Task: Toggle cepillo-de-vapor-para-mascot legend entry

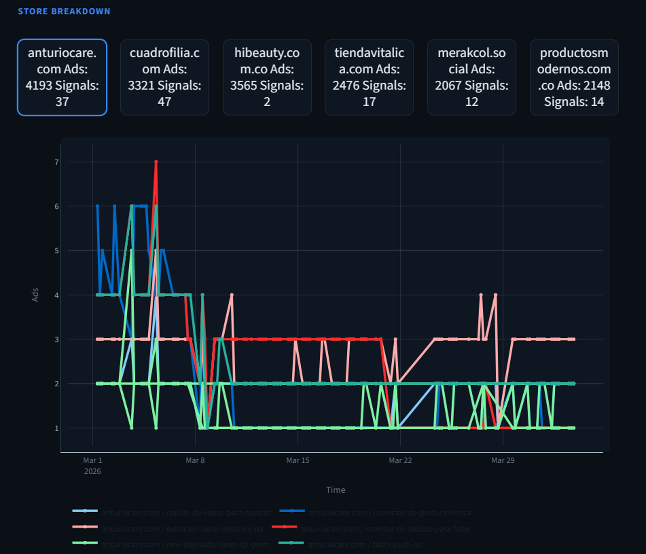Action: 186,512
